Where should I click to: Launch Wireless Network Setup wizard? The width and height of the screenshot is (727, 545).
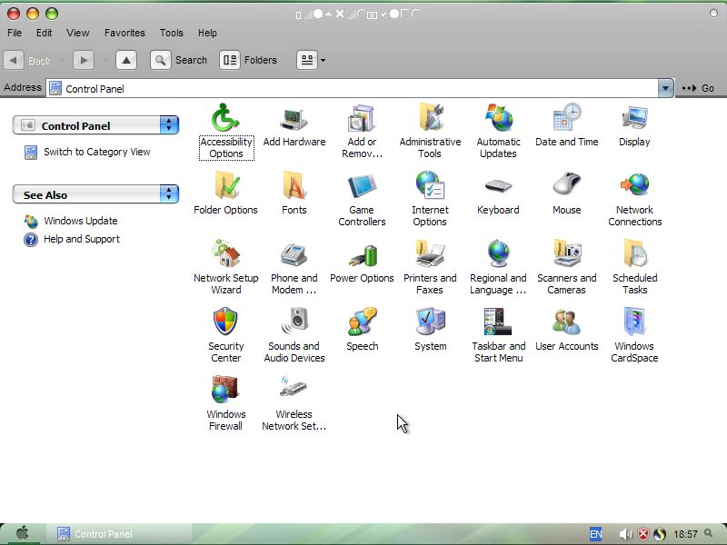click(294, 403)
